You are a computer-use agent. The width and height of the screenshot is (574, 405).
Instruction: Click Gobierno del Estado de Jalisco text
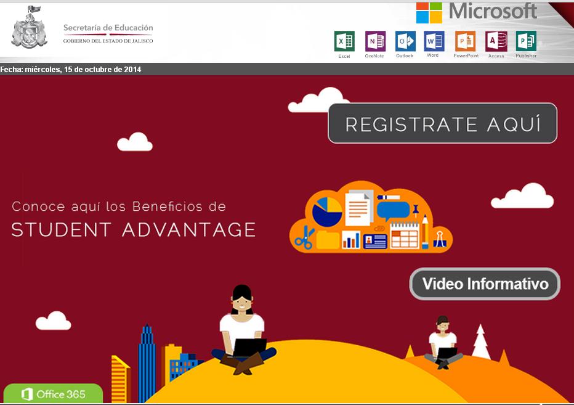108,41
